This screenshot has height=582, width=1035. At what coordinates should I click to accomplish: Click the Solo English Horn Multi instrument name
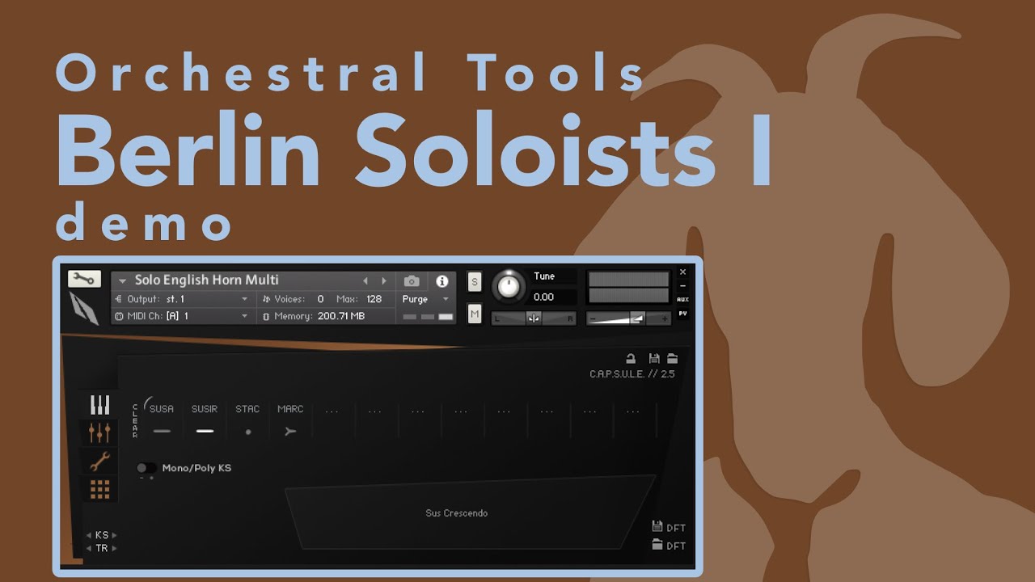[207, 280]
